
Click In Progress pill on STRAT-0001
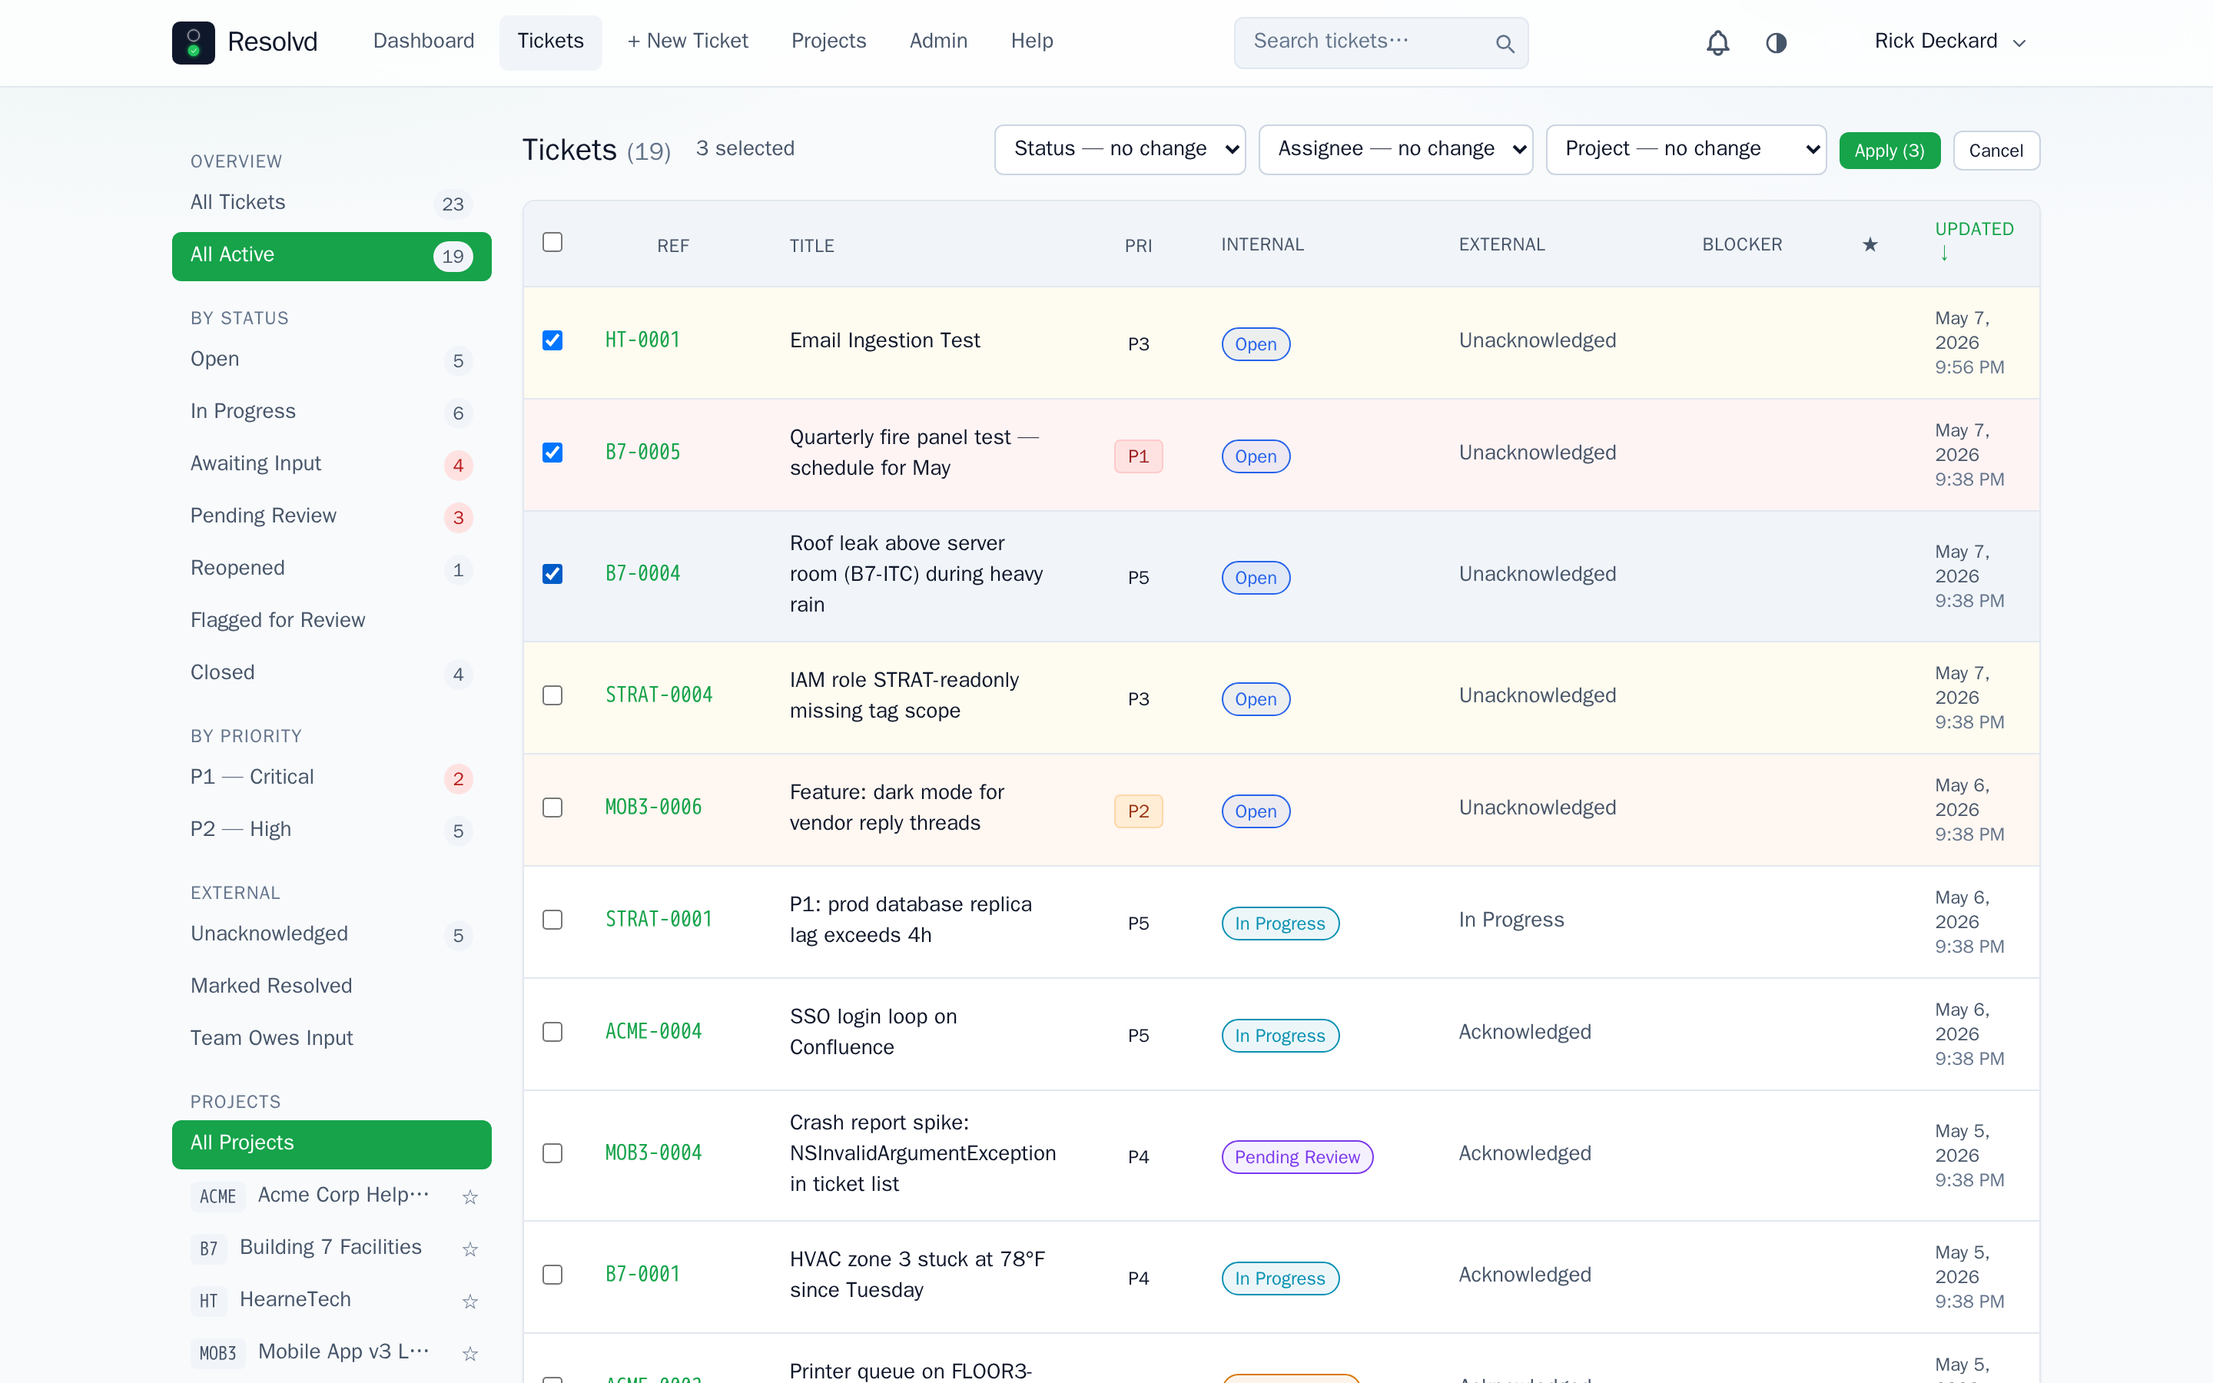tap(1280, 923)
